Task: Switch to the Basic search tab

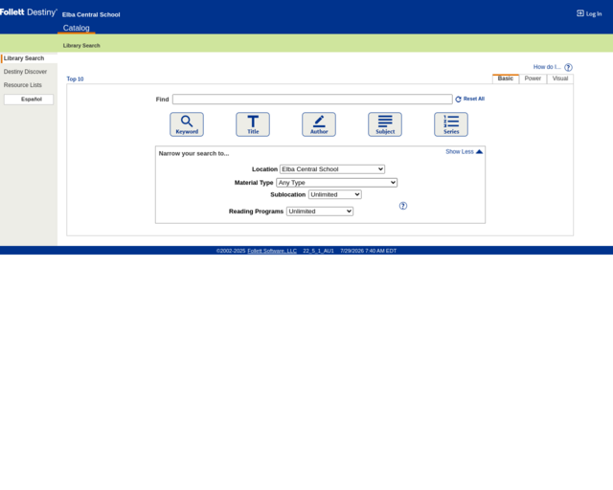Action: (x=506, y=78)
